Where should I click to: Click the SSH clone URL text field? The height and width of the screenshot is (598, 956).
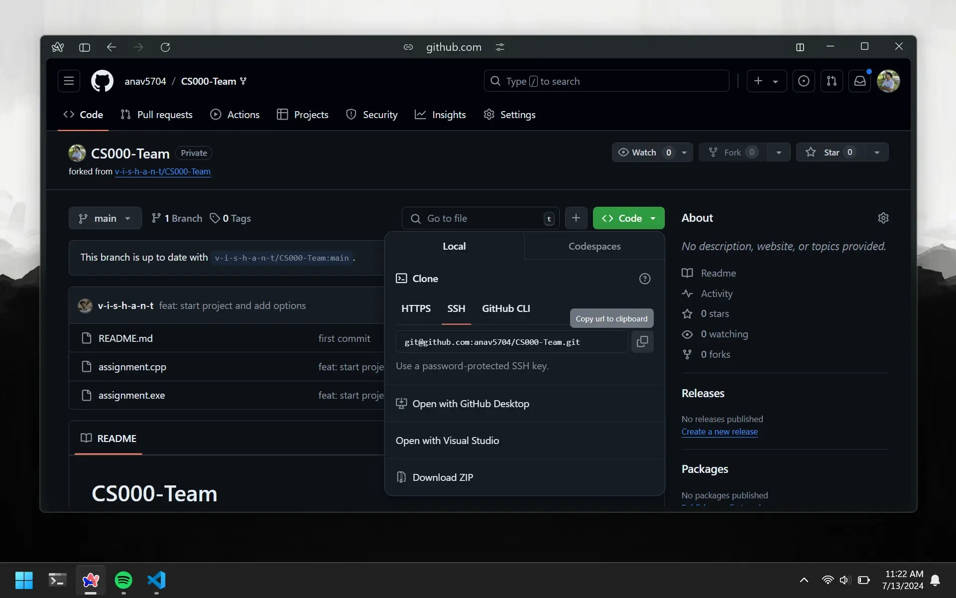tap(512, 342)
